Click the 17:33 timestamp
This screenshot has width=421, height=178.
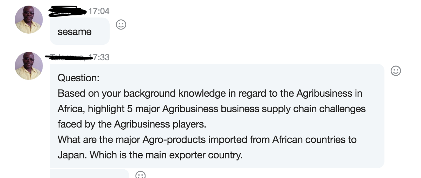click(101, 57)
